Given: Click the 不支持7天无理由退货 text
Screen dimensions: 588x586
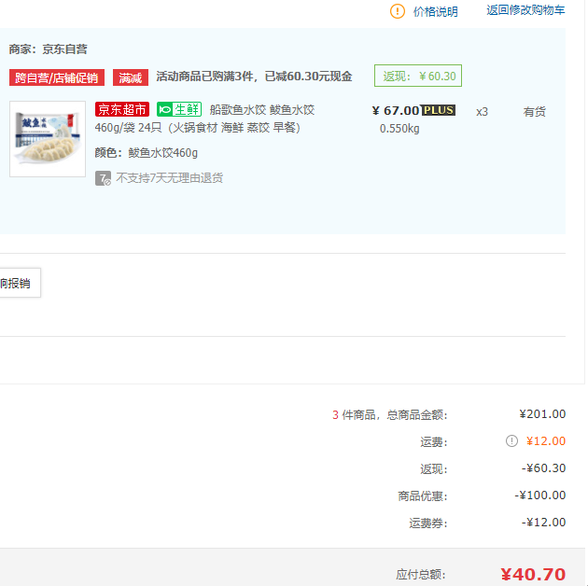Looking at the screenshot, I should point(170,177).
